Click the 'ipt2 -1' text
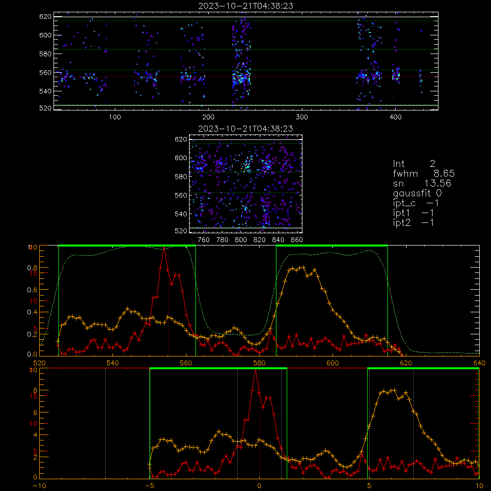This screenshot has height=491, width=491. click(413, 222)
